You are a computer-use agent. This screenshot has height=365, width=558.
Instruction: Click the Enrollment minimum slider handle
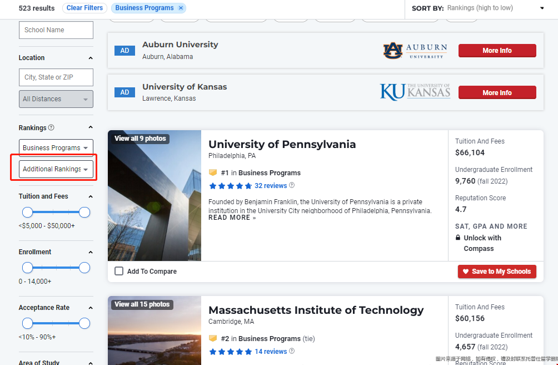tap(27, 268)
